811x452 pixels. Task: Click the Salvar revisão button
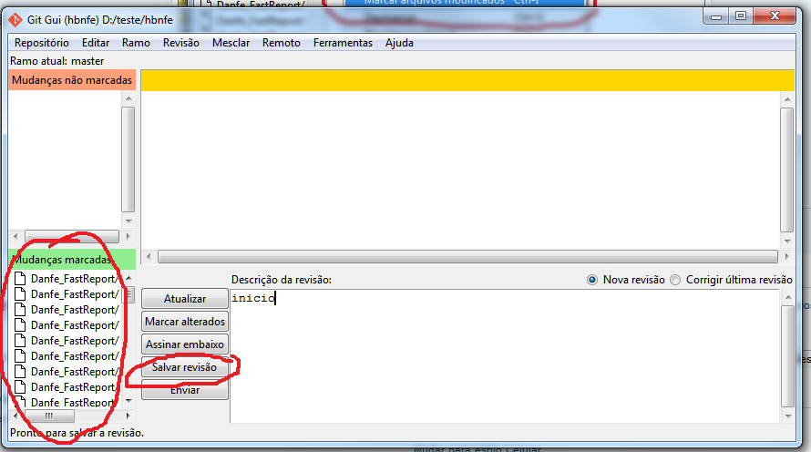tap(185, 367)
